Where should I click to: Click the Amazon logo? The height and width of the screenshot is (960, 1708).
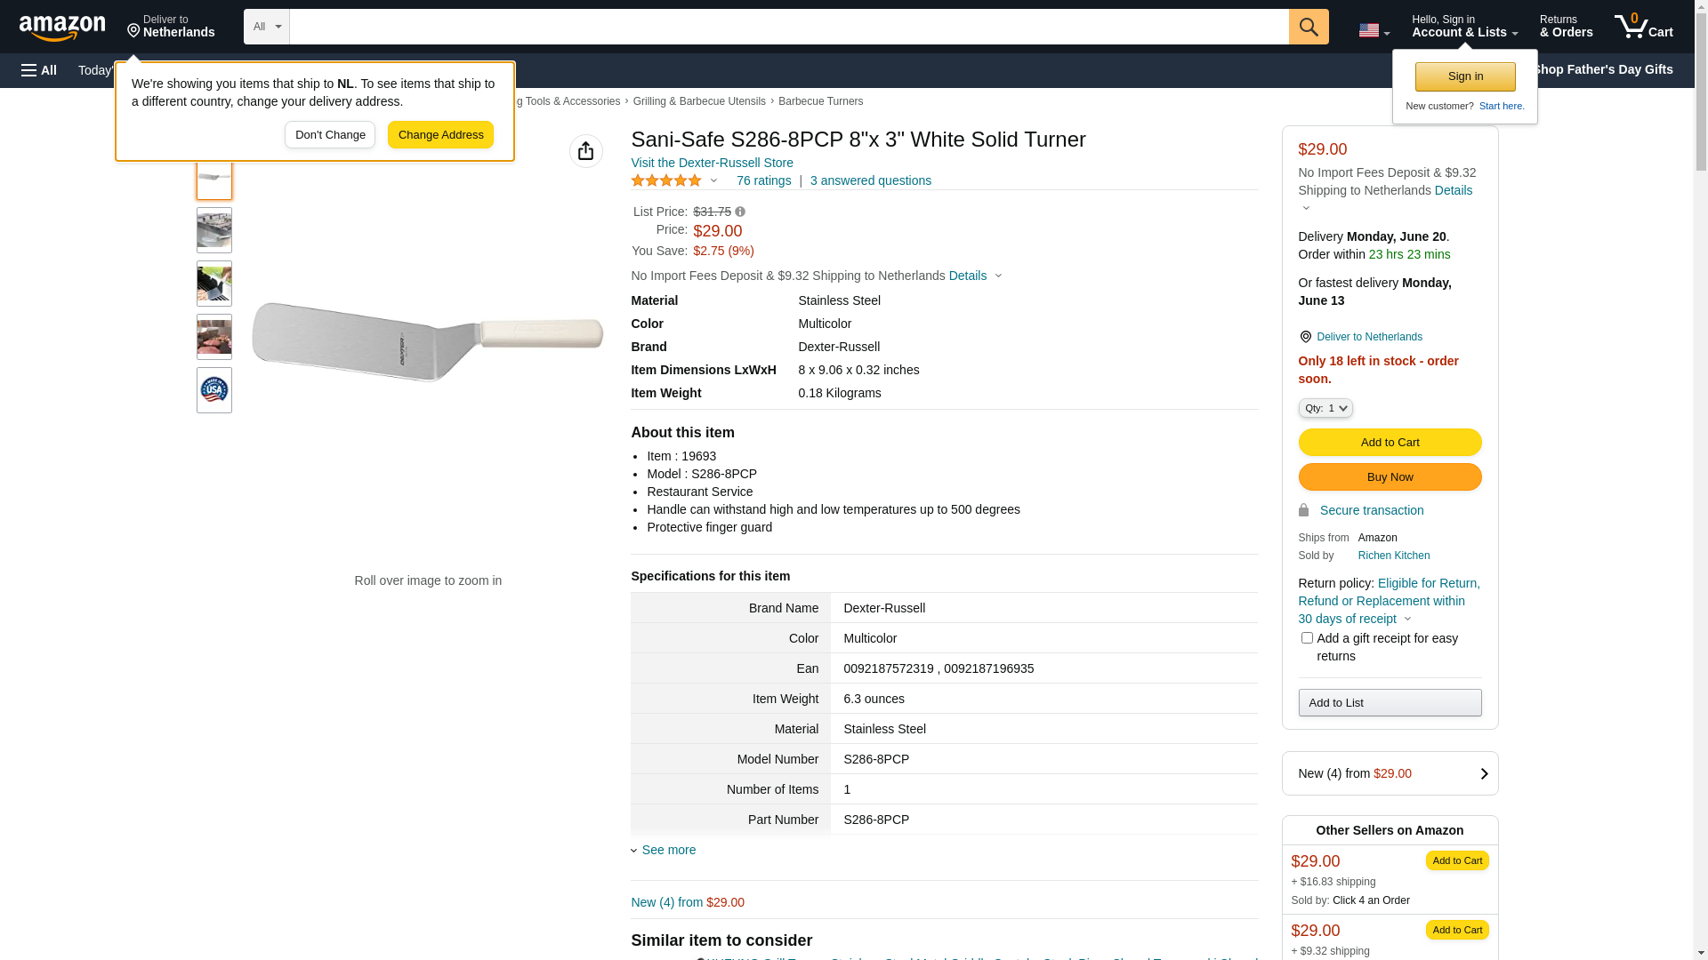62,28
